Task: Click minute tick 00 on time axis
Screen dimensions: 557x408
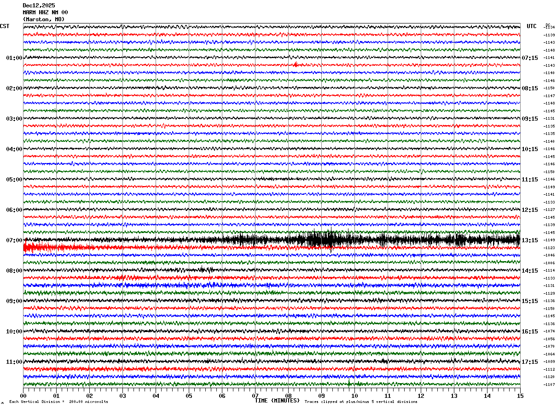Action: (x=23, y=396)
